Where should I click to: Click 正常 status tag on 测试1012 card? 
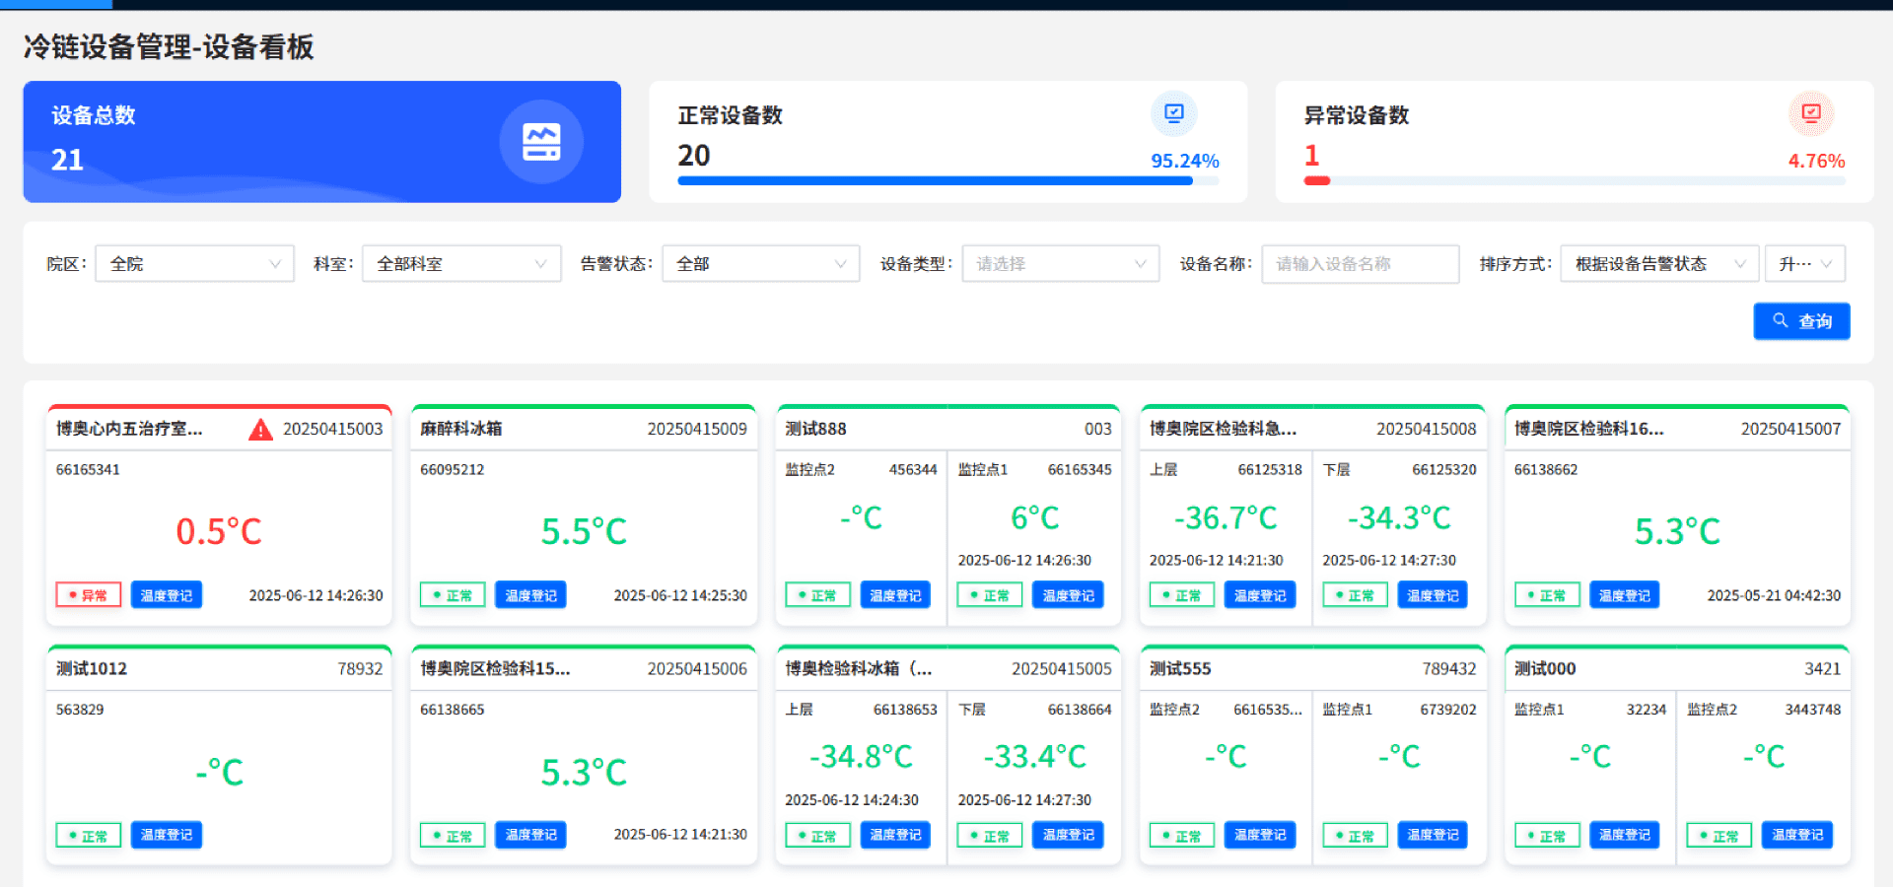(89, 836)
